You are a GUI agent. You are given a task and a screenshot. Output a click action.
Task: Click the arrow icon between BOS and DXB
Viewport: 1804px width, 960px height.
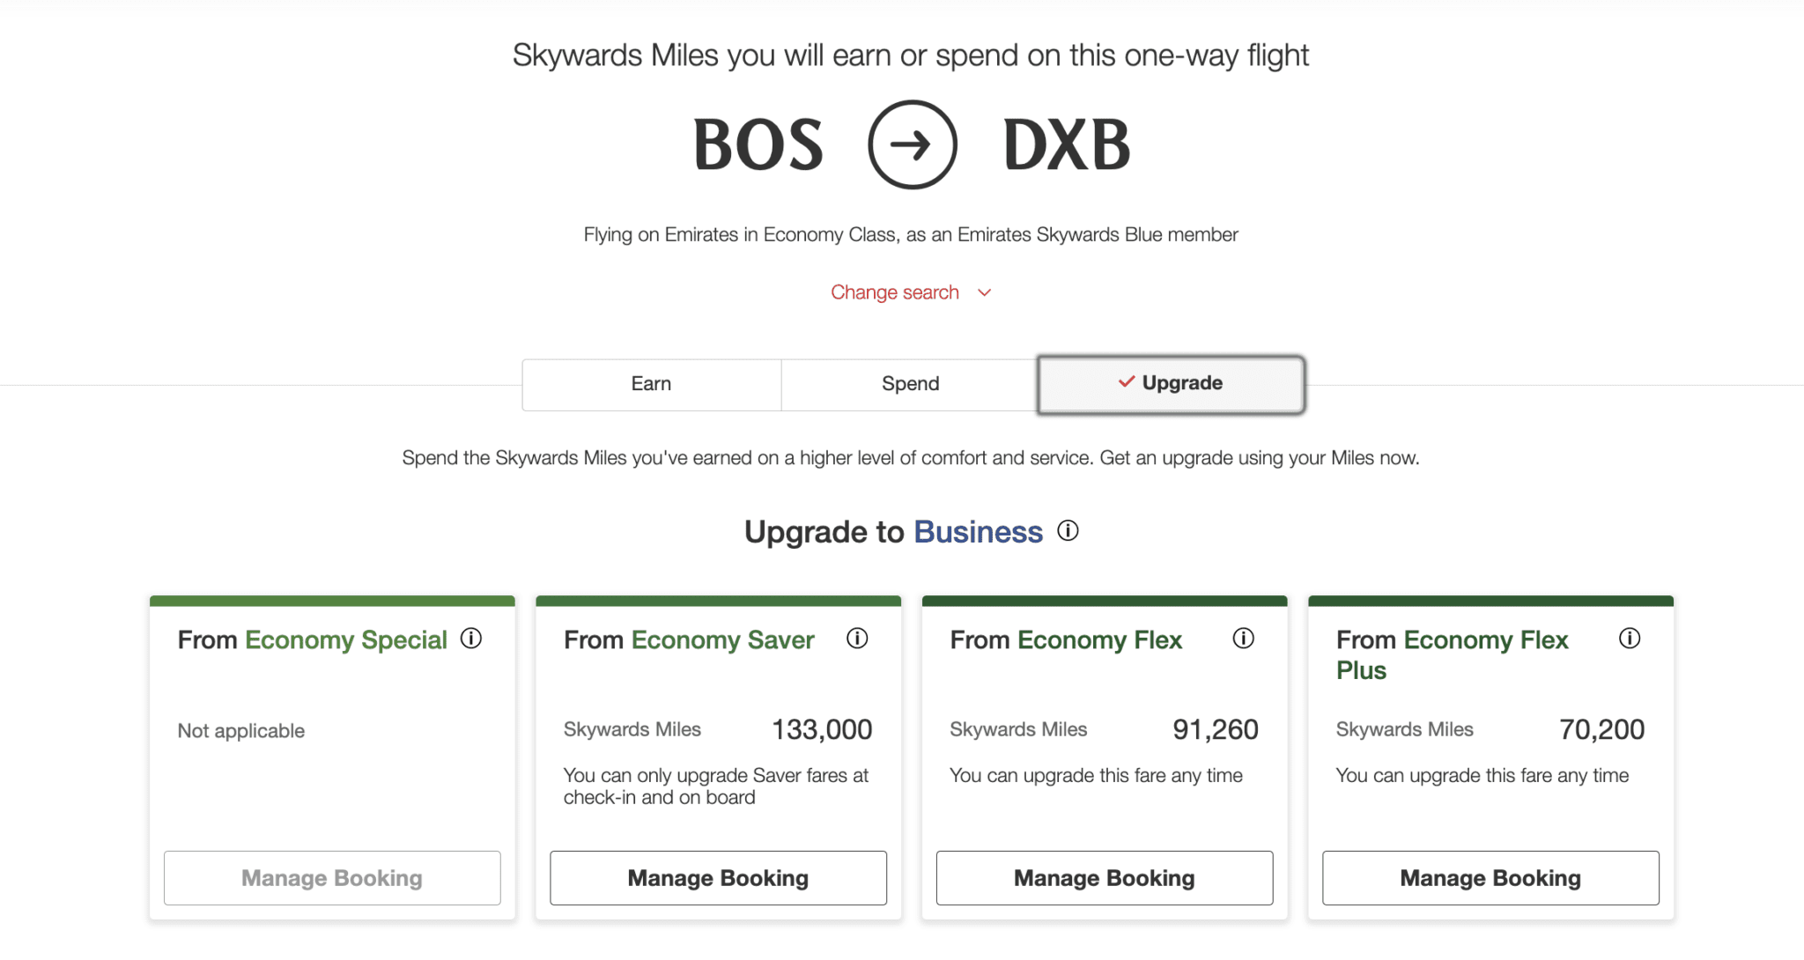(x=913, y=144)
